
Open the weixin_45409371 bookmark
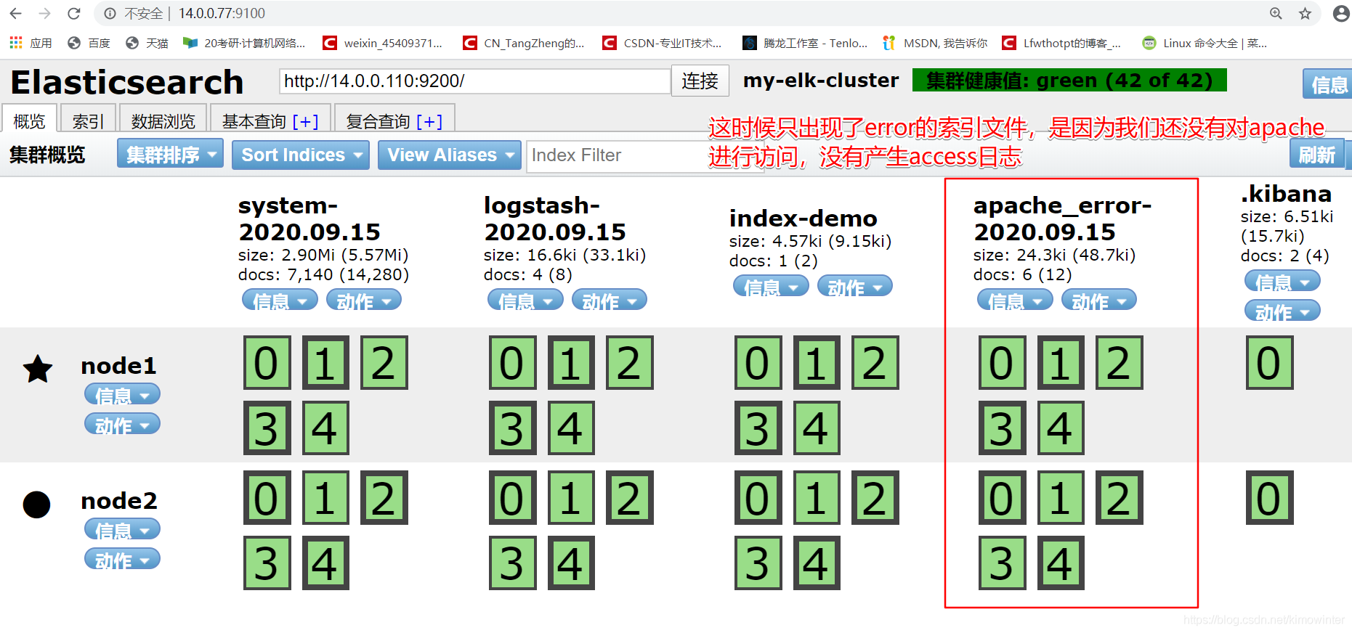pos(383,43)
